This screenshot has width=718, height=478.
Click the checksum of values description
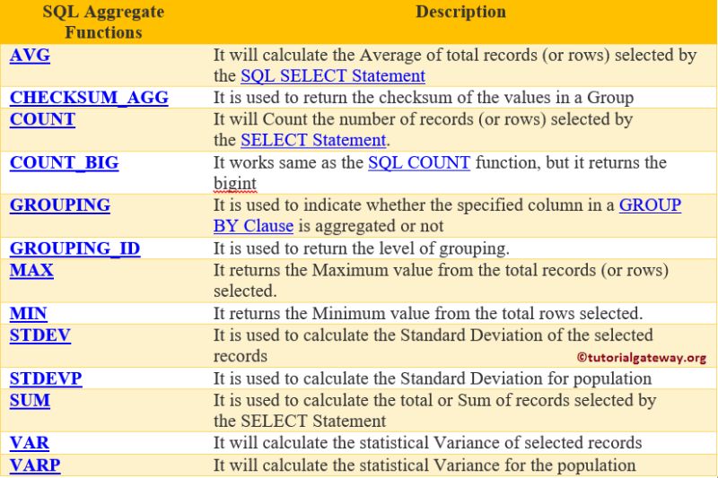pos(424,98)
